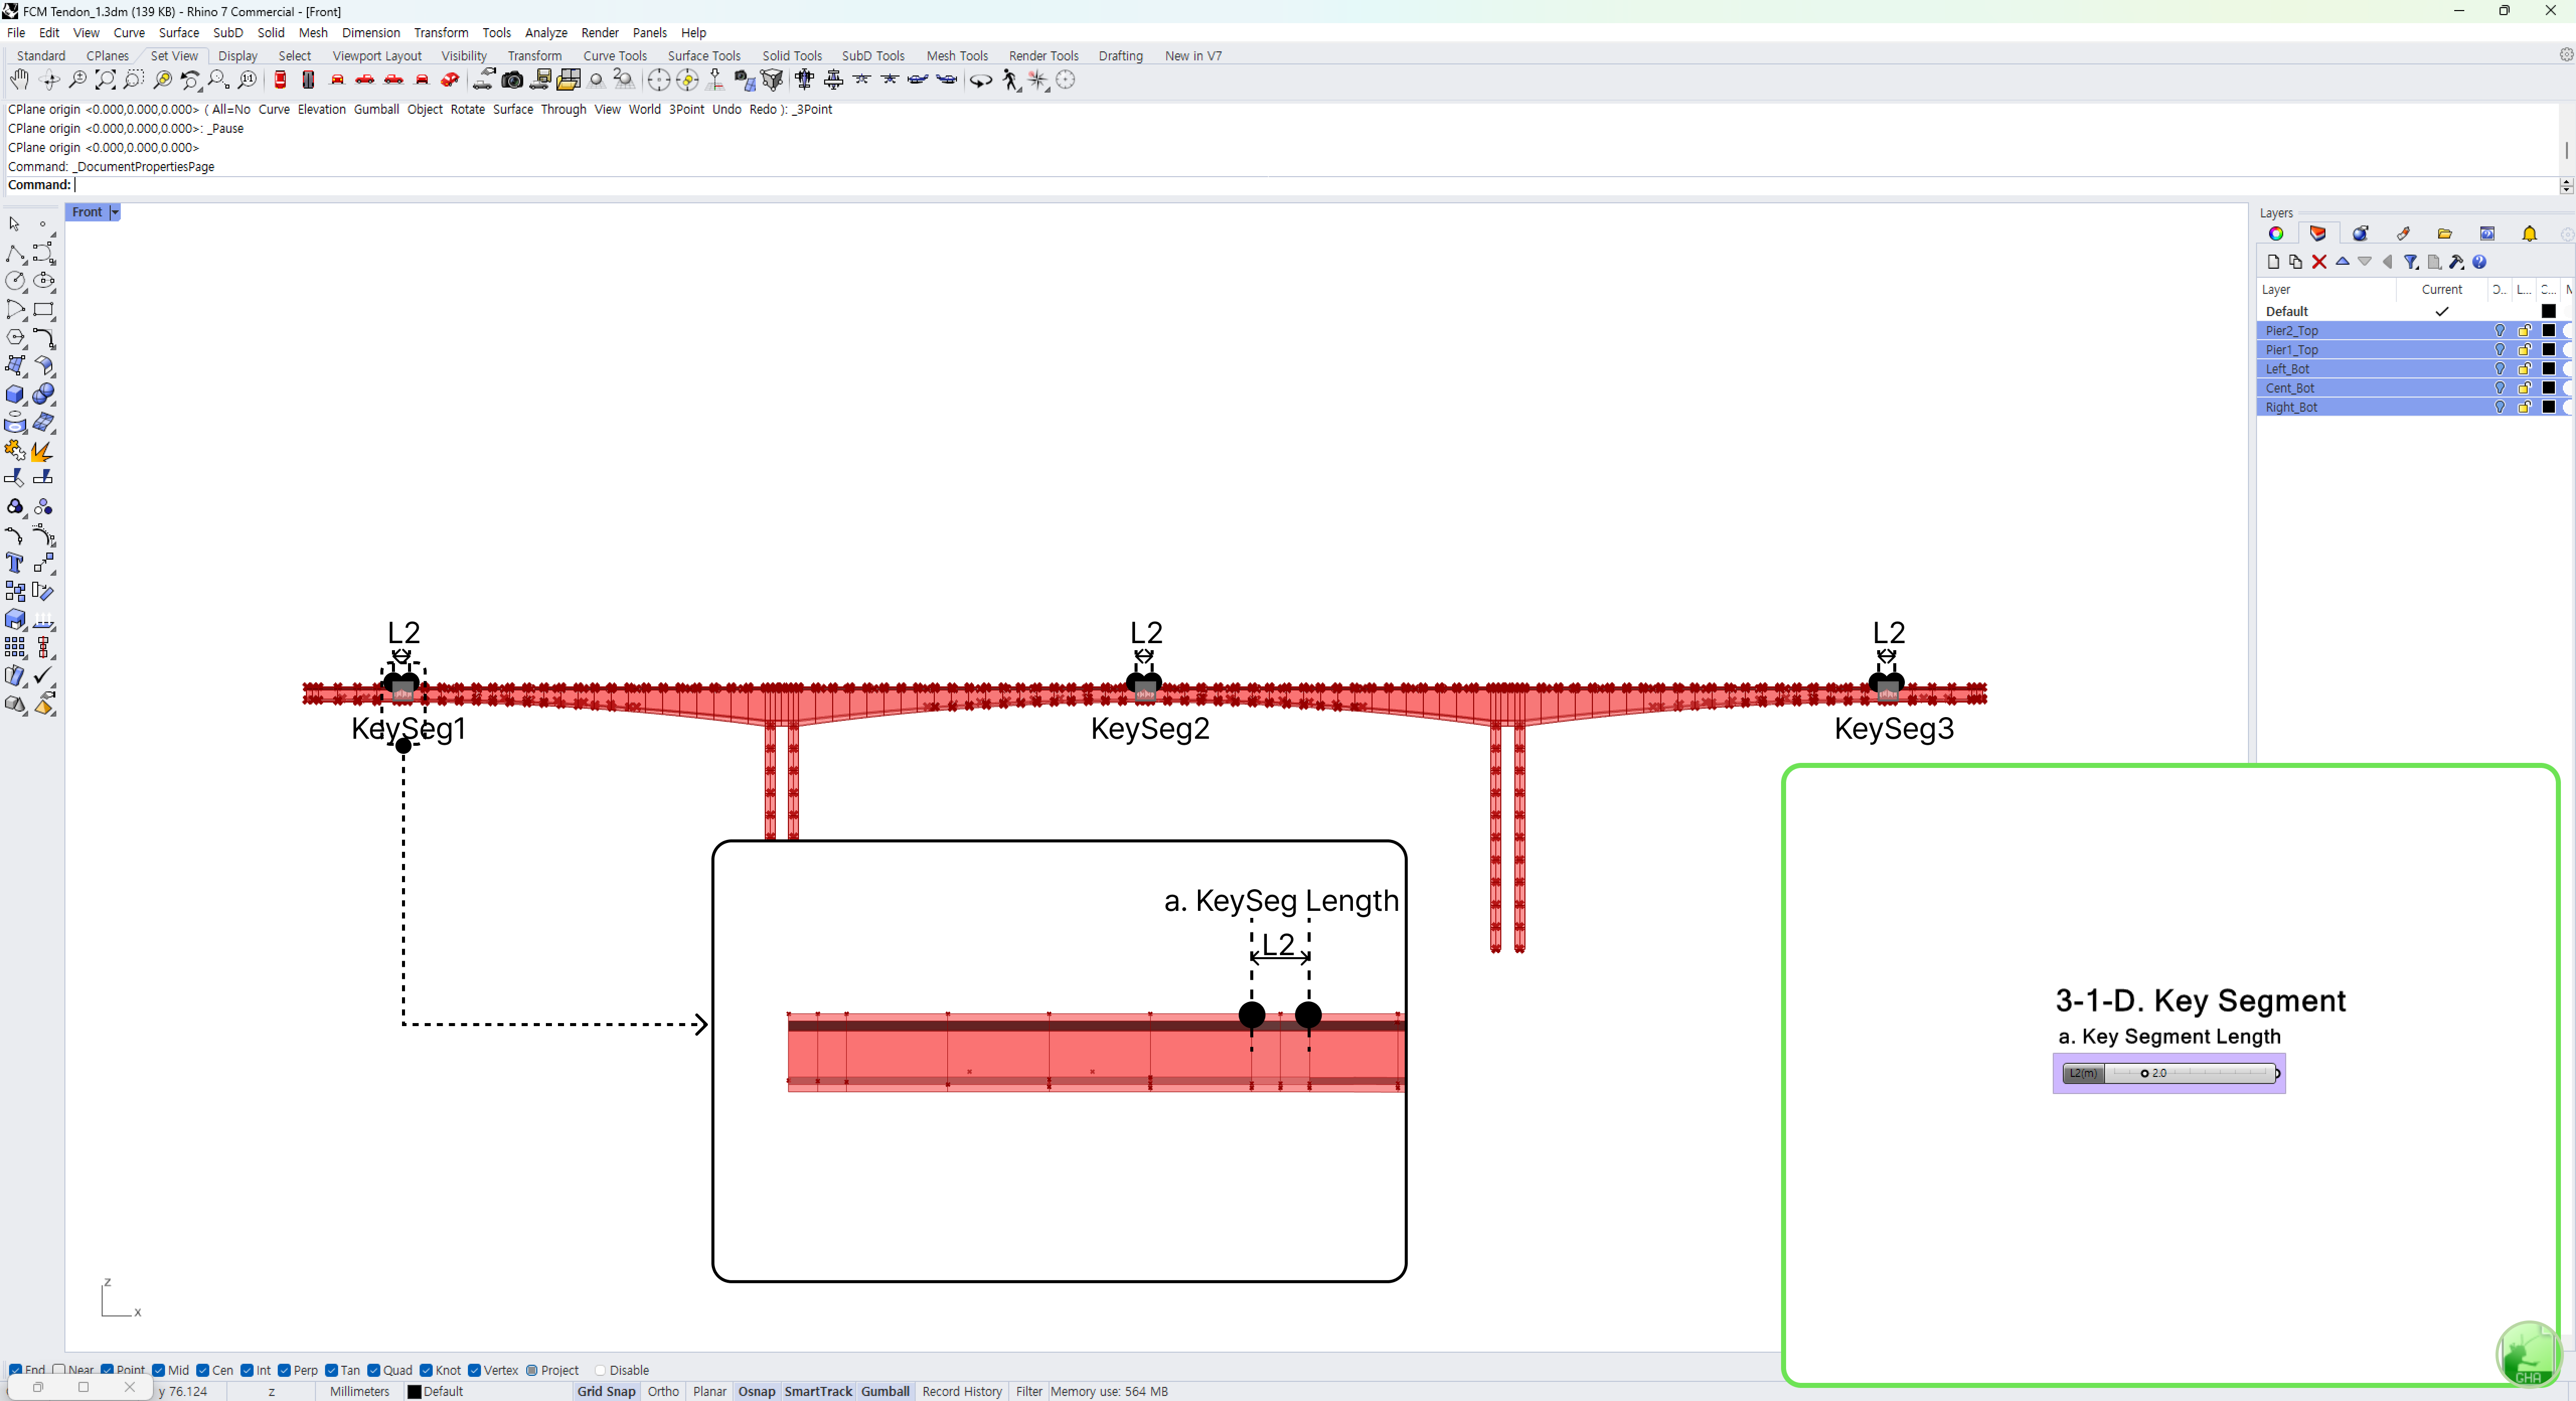Adjust the L2(m) slider handle
The width and height of the screenshot is (2576, 1401).
(x=2144, y=1073)
